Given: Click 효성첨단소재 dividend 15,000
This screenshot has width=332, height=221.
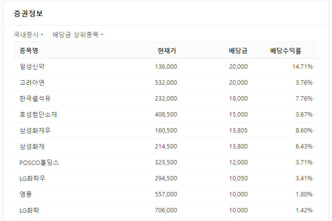Looking at the screenshot, I should [x=238, y=115].
